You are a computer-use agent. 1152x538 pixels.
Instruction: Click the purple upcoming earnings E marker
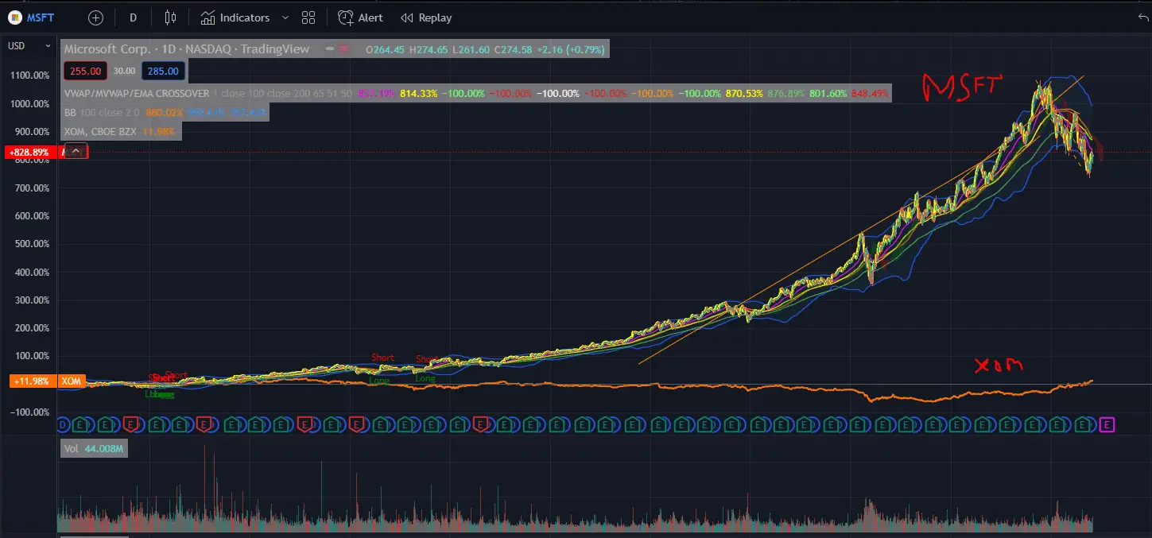click(x=1107, y=425)
